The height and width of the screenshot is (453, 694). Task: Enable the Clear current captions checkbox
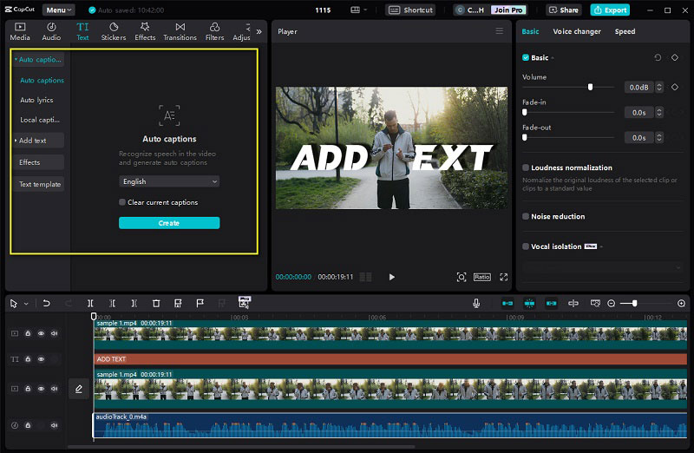(122, 202)
